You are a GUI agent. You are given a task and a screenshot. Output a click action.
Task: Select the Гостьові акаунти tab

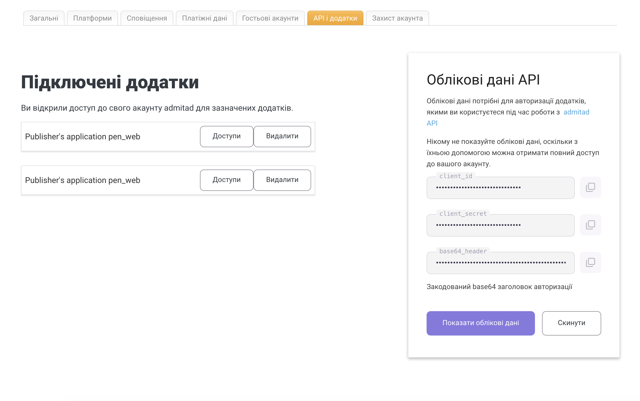(x=270, y=18)
